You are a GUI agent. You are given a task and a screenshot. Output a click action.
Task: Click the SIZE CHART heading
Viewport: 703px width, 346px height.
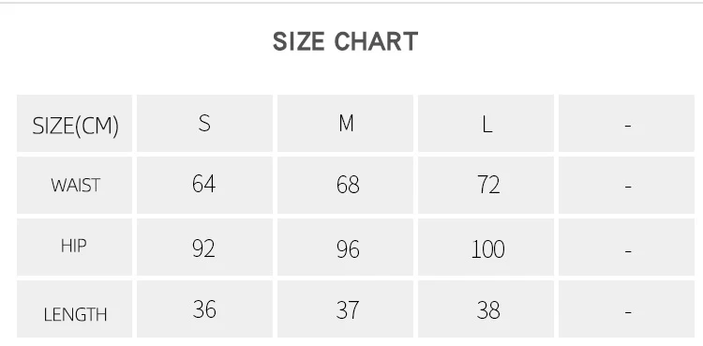(x=345, y=42)
